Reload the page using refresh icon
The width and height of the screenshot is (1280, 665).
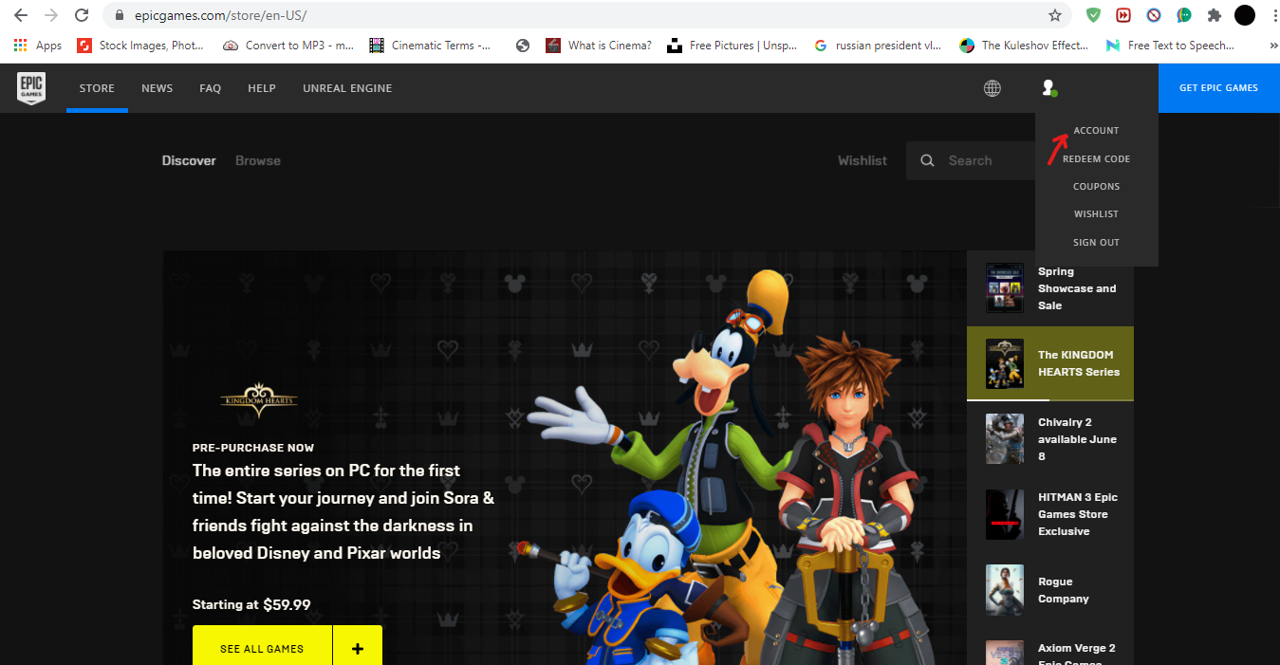82,16
